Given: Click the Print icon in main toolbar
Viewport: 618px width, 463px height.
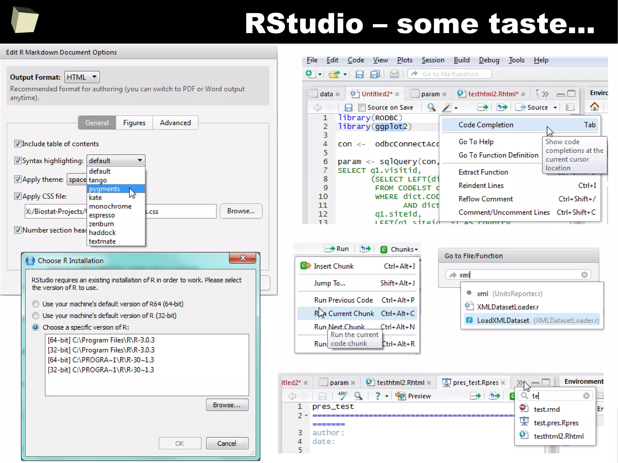Looking at the screenshot, I should (394, 74).
